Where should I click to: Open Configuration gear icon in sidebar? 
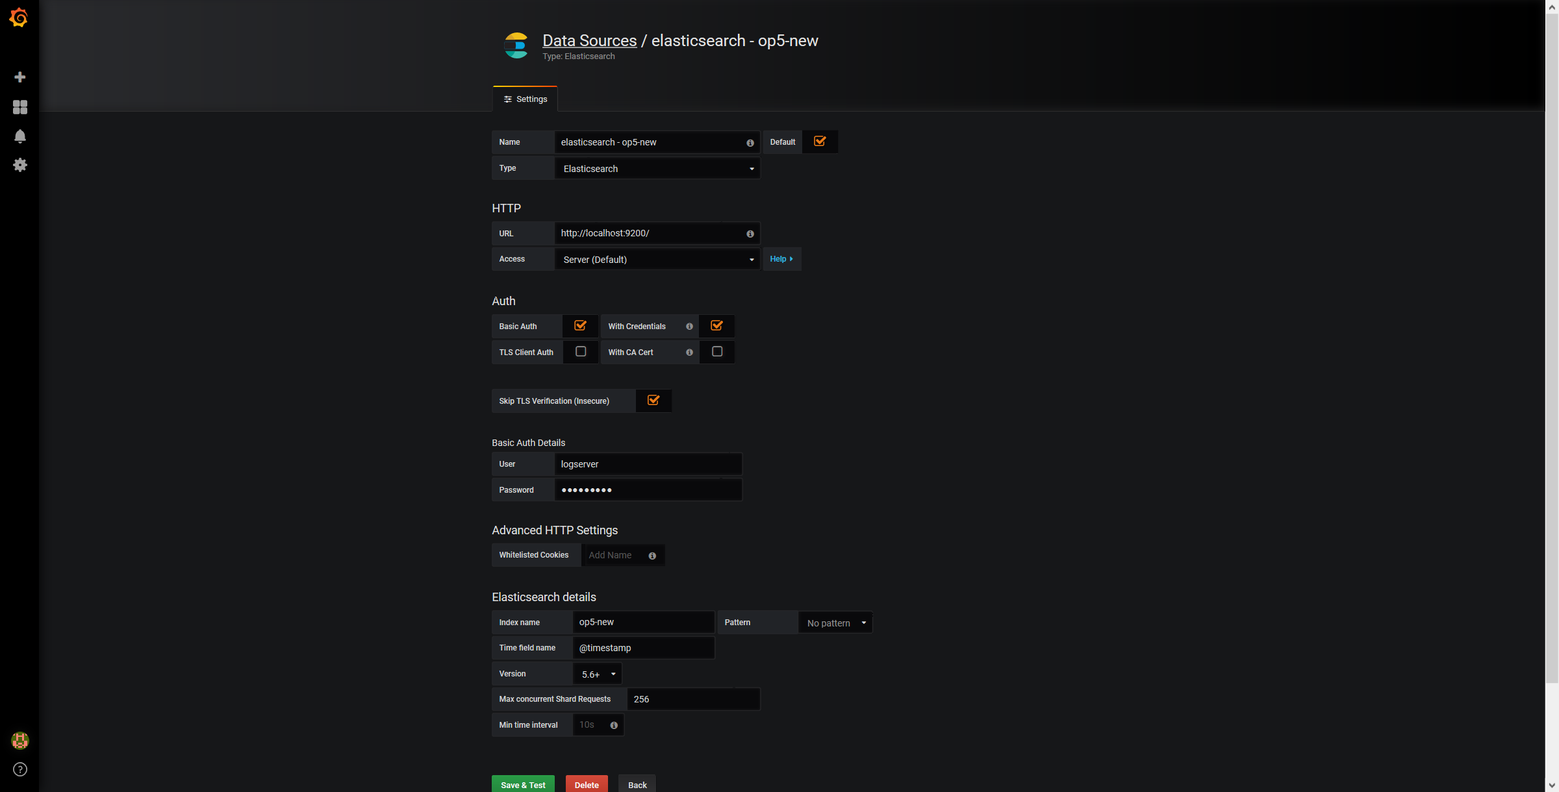pyautogui.click(x=20, y=165)
